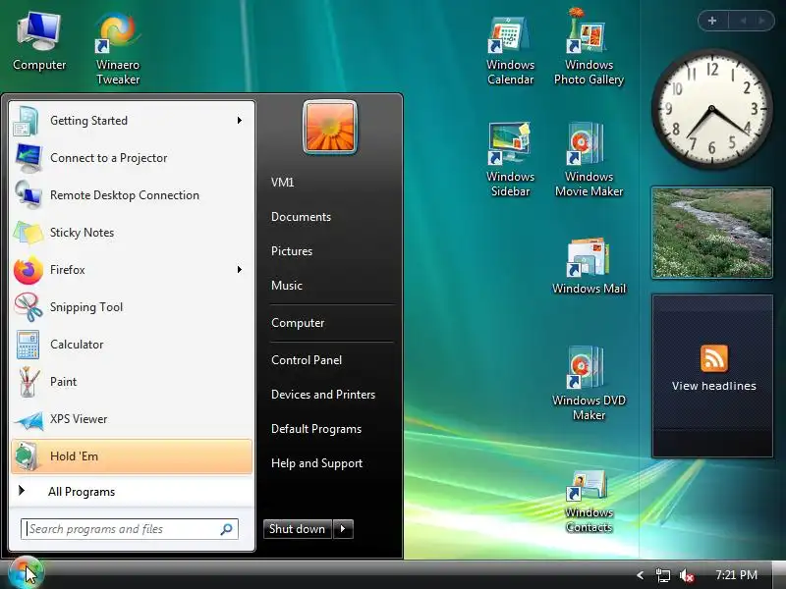Open the Windows Contacts desktop shortcut
The width and height of the screenshot is (786, 589).
click(589, 501)
